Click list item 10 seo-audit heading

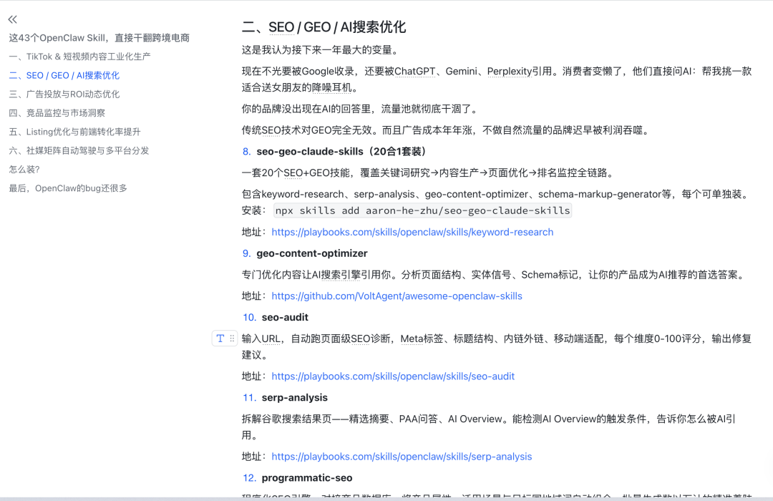[276, 318]
